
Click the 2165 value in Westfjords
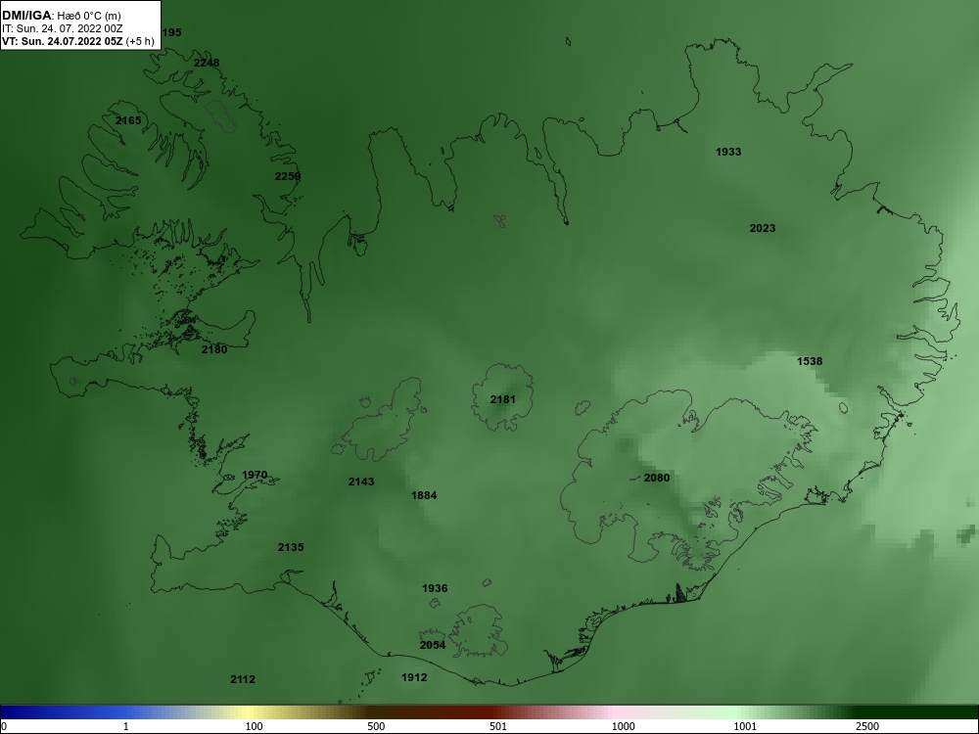pos(128,120)
